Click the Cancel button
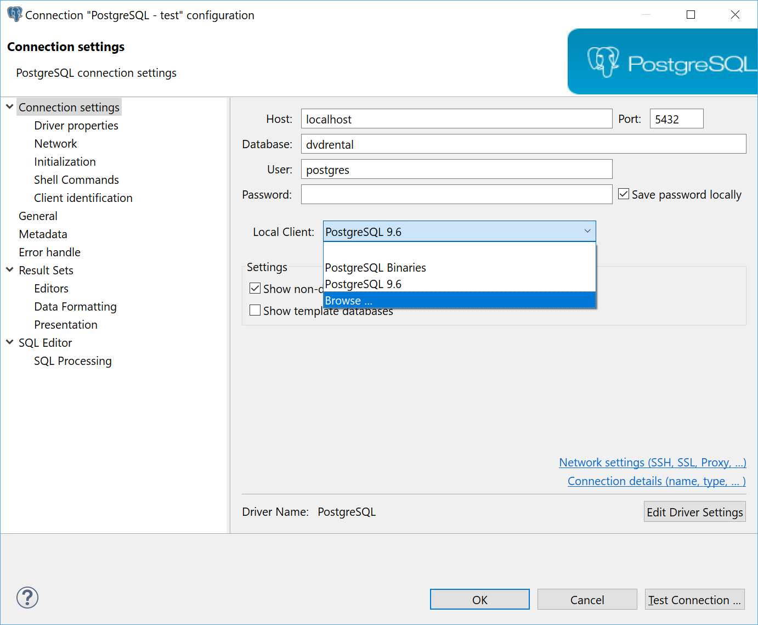The image size is (758, 625). click(587, 599)
